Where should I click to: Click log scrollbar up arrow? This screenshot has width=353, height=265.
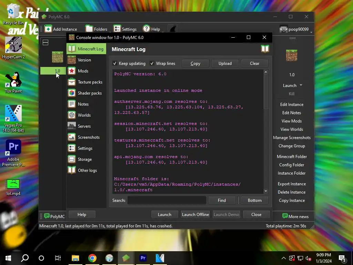(266, 72)
